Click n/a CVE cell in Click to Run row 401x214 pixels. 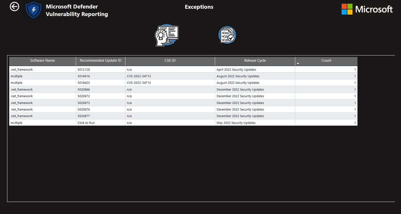(x=170, y=123)
